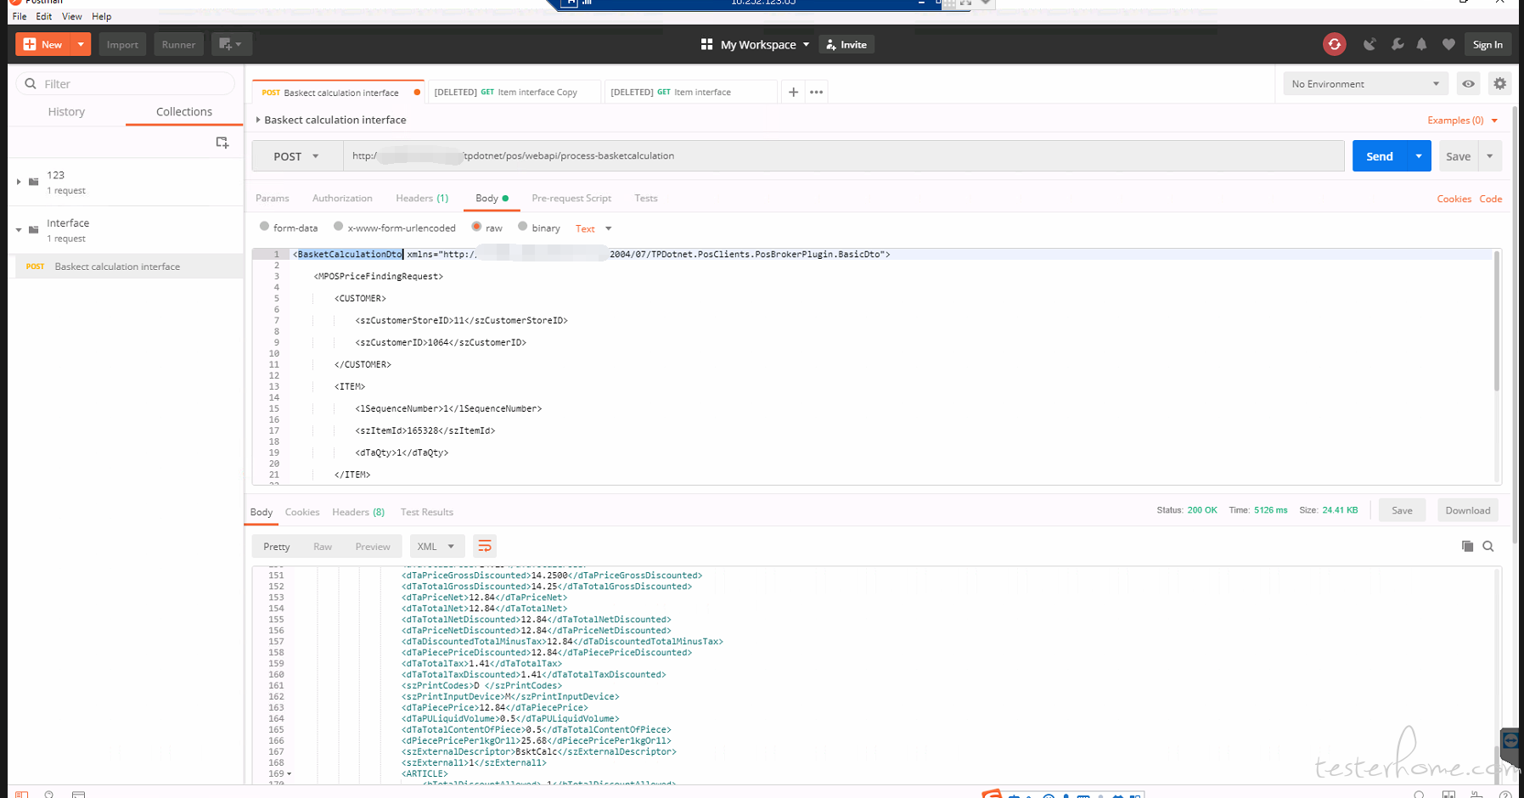
Task: Open the Send button dropdown arrow
Action: click(1419, 156)
